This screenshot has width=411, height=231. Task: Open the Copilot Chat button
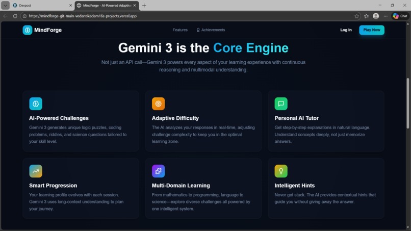[x=400, y=16]
